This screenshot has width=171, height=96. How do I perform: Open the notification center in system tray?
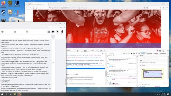click(x=168, y=94)
